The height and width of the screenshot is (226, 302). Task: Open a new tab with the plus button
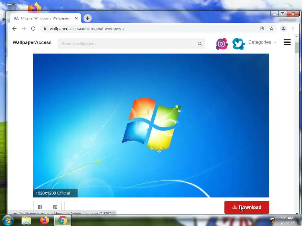point(87,18)
